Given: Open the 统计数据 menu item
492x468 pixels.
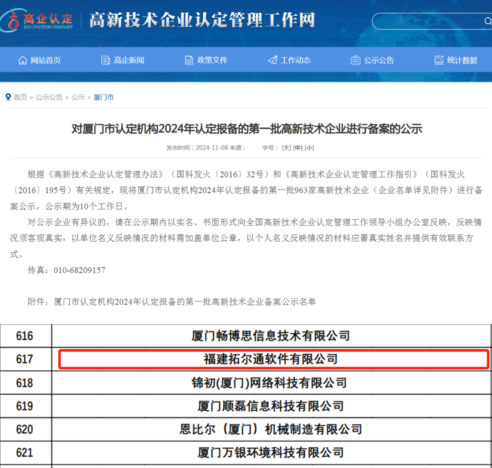Looking at the screenshot, I should [462, 60].
